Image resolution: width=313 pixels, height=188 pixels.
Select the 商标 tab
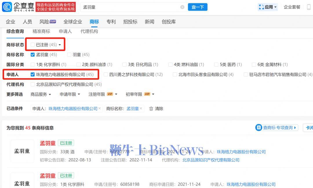tap(94, 21)
